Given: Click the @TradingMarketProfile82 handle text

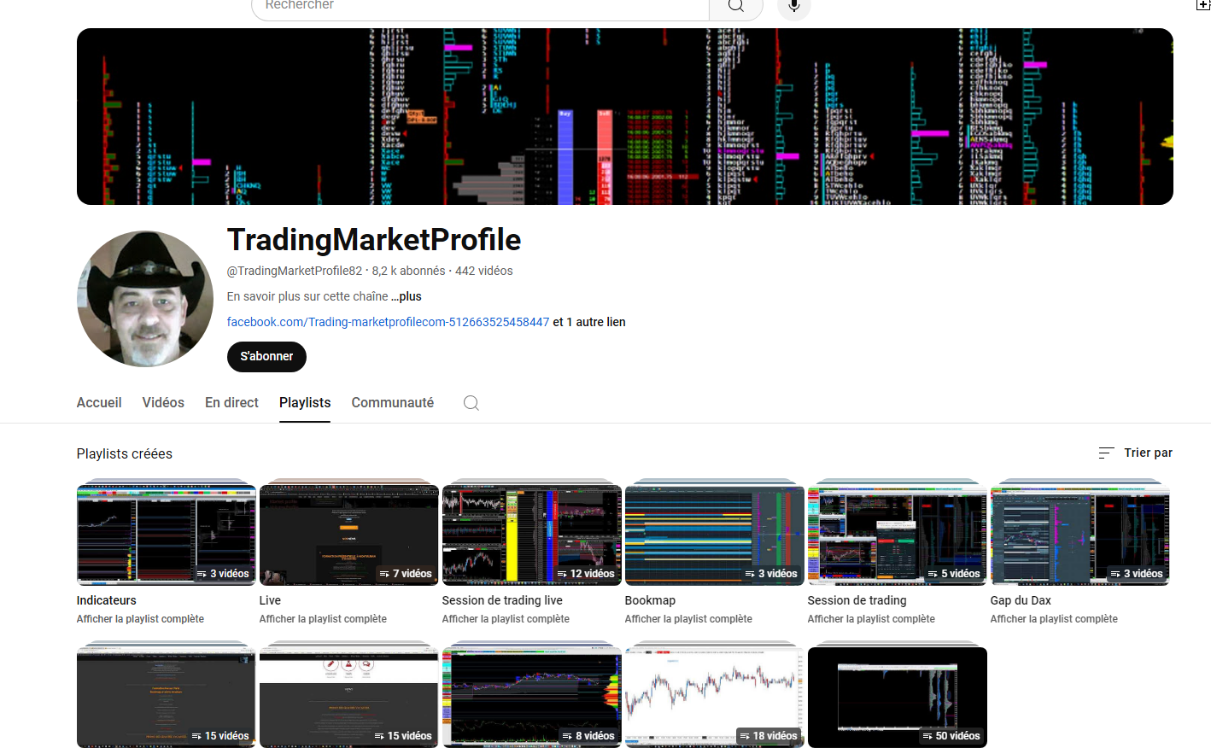Looking at the screenshot, I should coord(295,271).
